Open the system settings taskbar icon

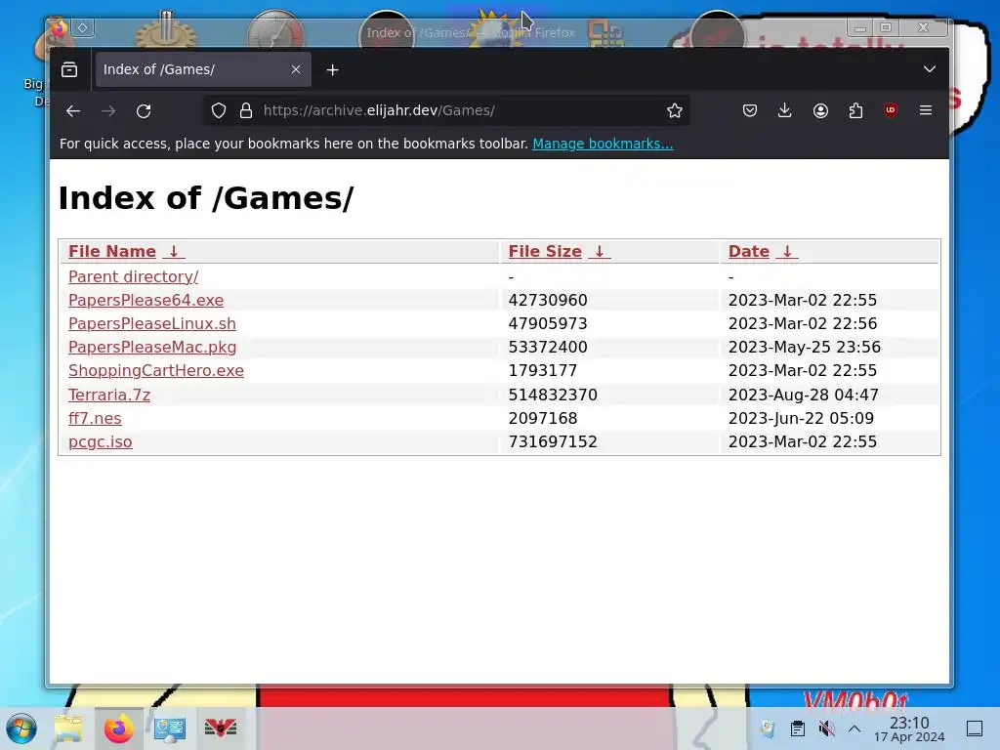click(170, 729)
